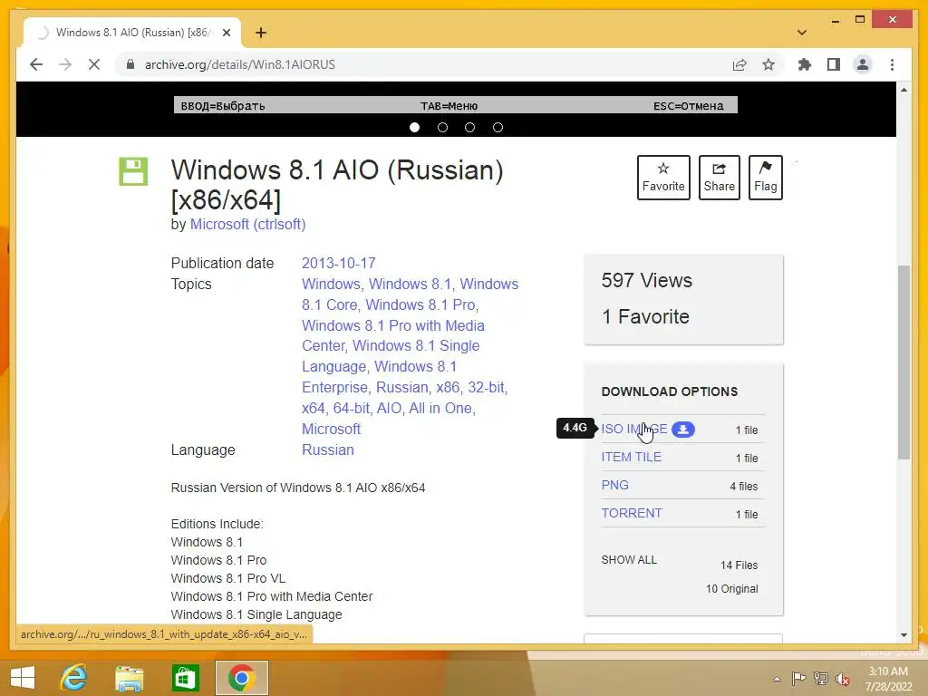Viewport: 928px width, 696px height.
Task: Open Action Center flag icon
Action: tap(799, 679)
